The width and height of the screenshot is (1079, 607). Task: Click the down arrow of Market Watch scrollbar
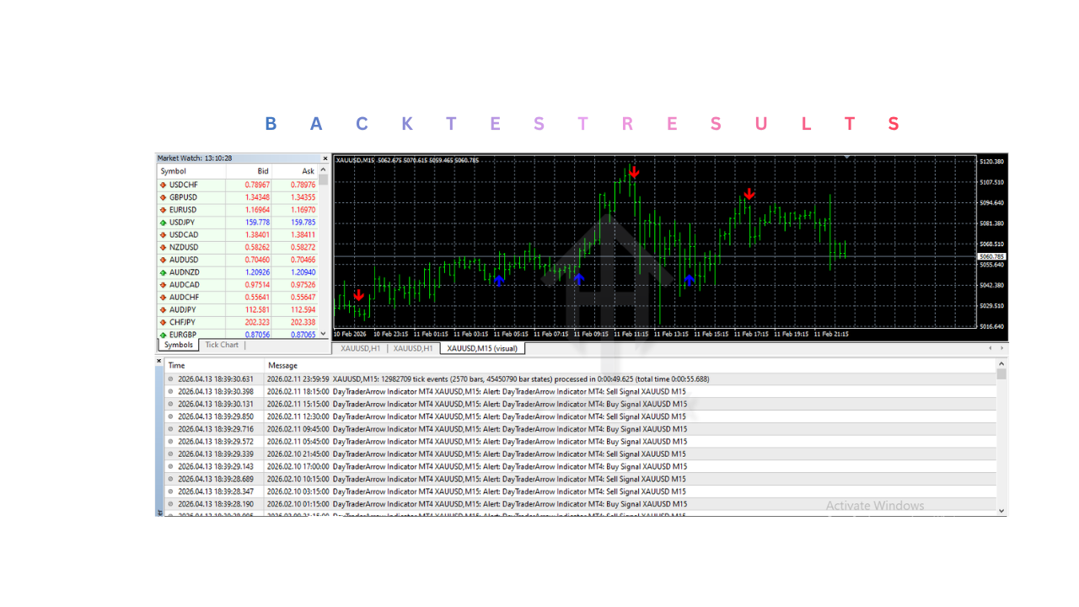[x=325, y=334]
